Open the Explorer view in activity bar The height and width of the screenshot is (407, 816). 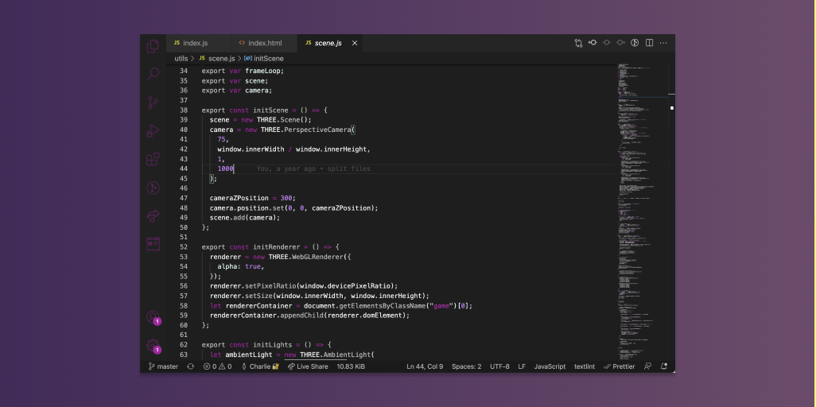click(153, 46)
